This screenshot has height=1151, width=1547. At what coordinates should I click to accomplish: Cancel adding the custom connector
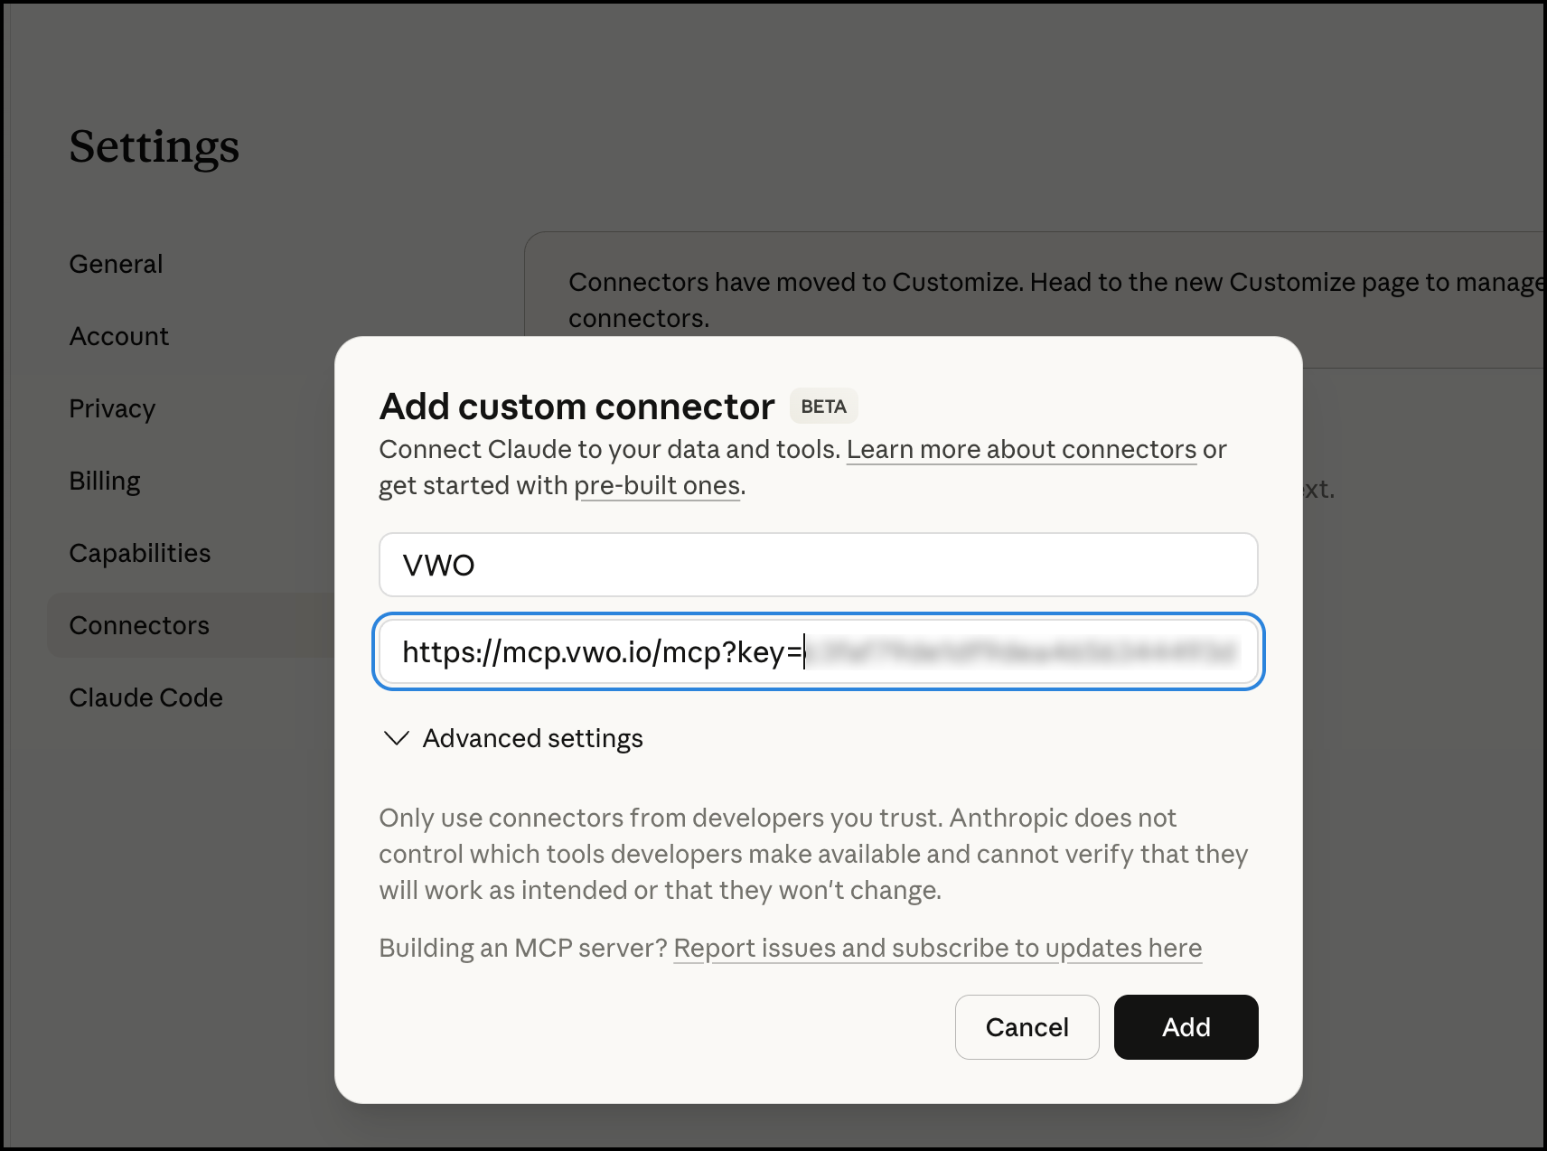click(x=1027, y=1027)
